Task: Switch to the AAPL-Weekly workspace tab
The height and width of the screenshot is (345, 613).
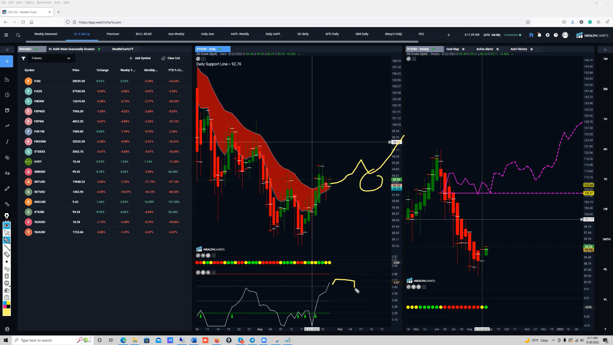Action: tap(240, 34)
